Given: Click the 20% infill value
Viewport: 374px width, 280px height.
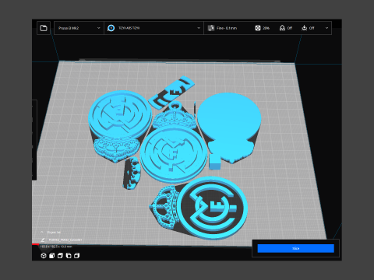Looking at the screenshot, I should (266, 28).
